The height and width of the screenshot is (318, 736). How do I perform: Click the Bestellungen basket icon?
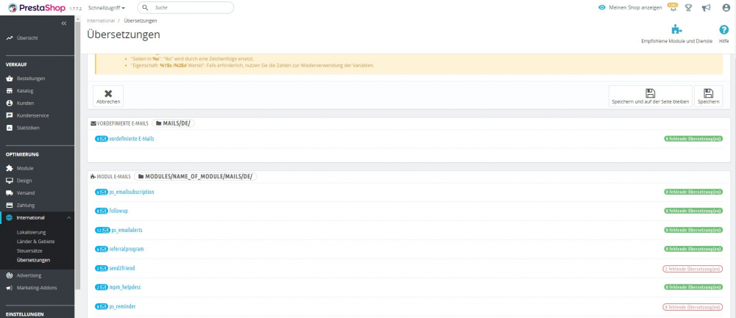(10, 78)
